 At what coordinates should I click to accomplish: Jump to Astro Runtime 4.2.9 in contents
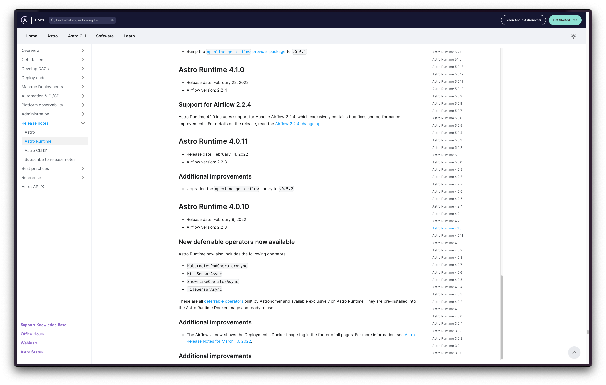click(x=447, y=169)
